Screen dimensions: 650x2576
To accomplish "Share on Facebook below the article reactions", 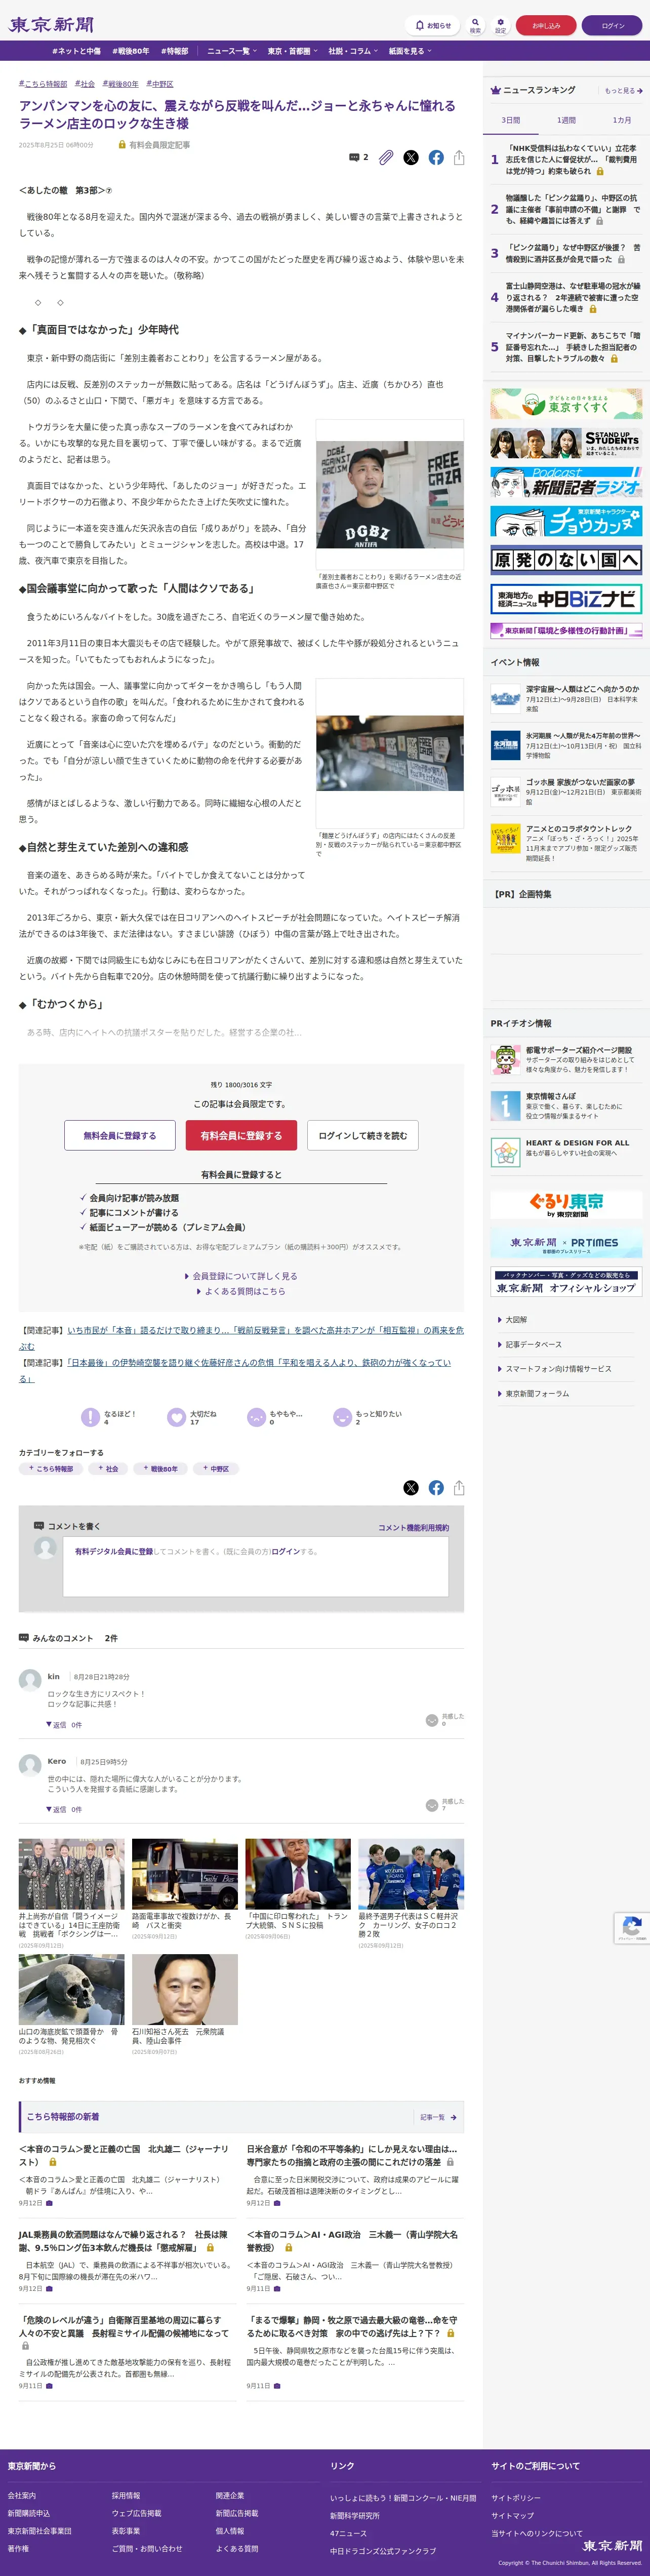I will pos(436,1487).
